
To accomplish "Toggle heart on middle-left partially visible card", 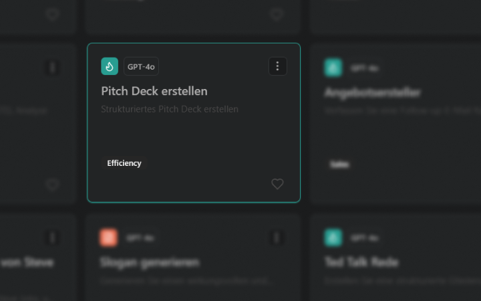I will pyautogui.click(x=52, y=185).
